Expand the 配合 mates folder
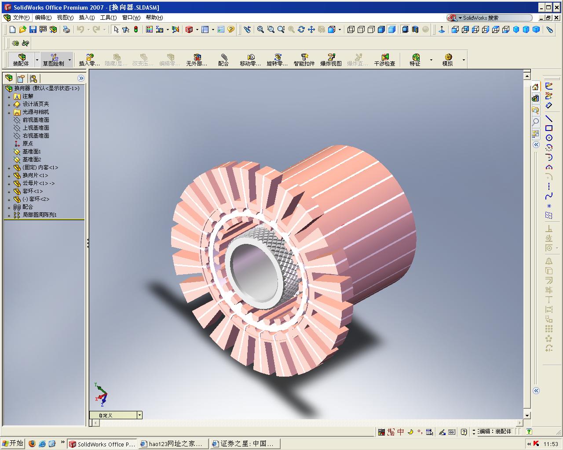This screenshot has height=450, width=563. (9, 207)
